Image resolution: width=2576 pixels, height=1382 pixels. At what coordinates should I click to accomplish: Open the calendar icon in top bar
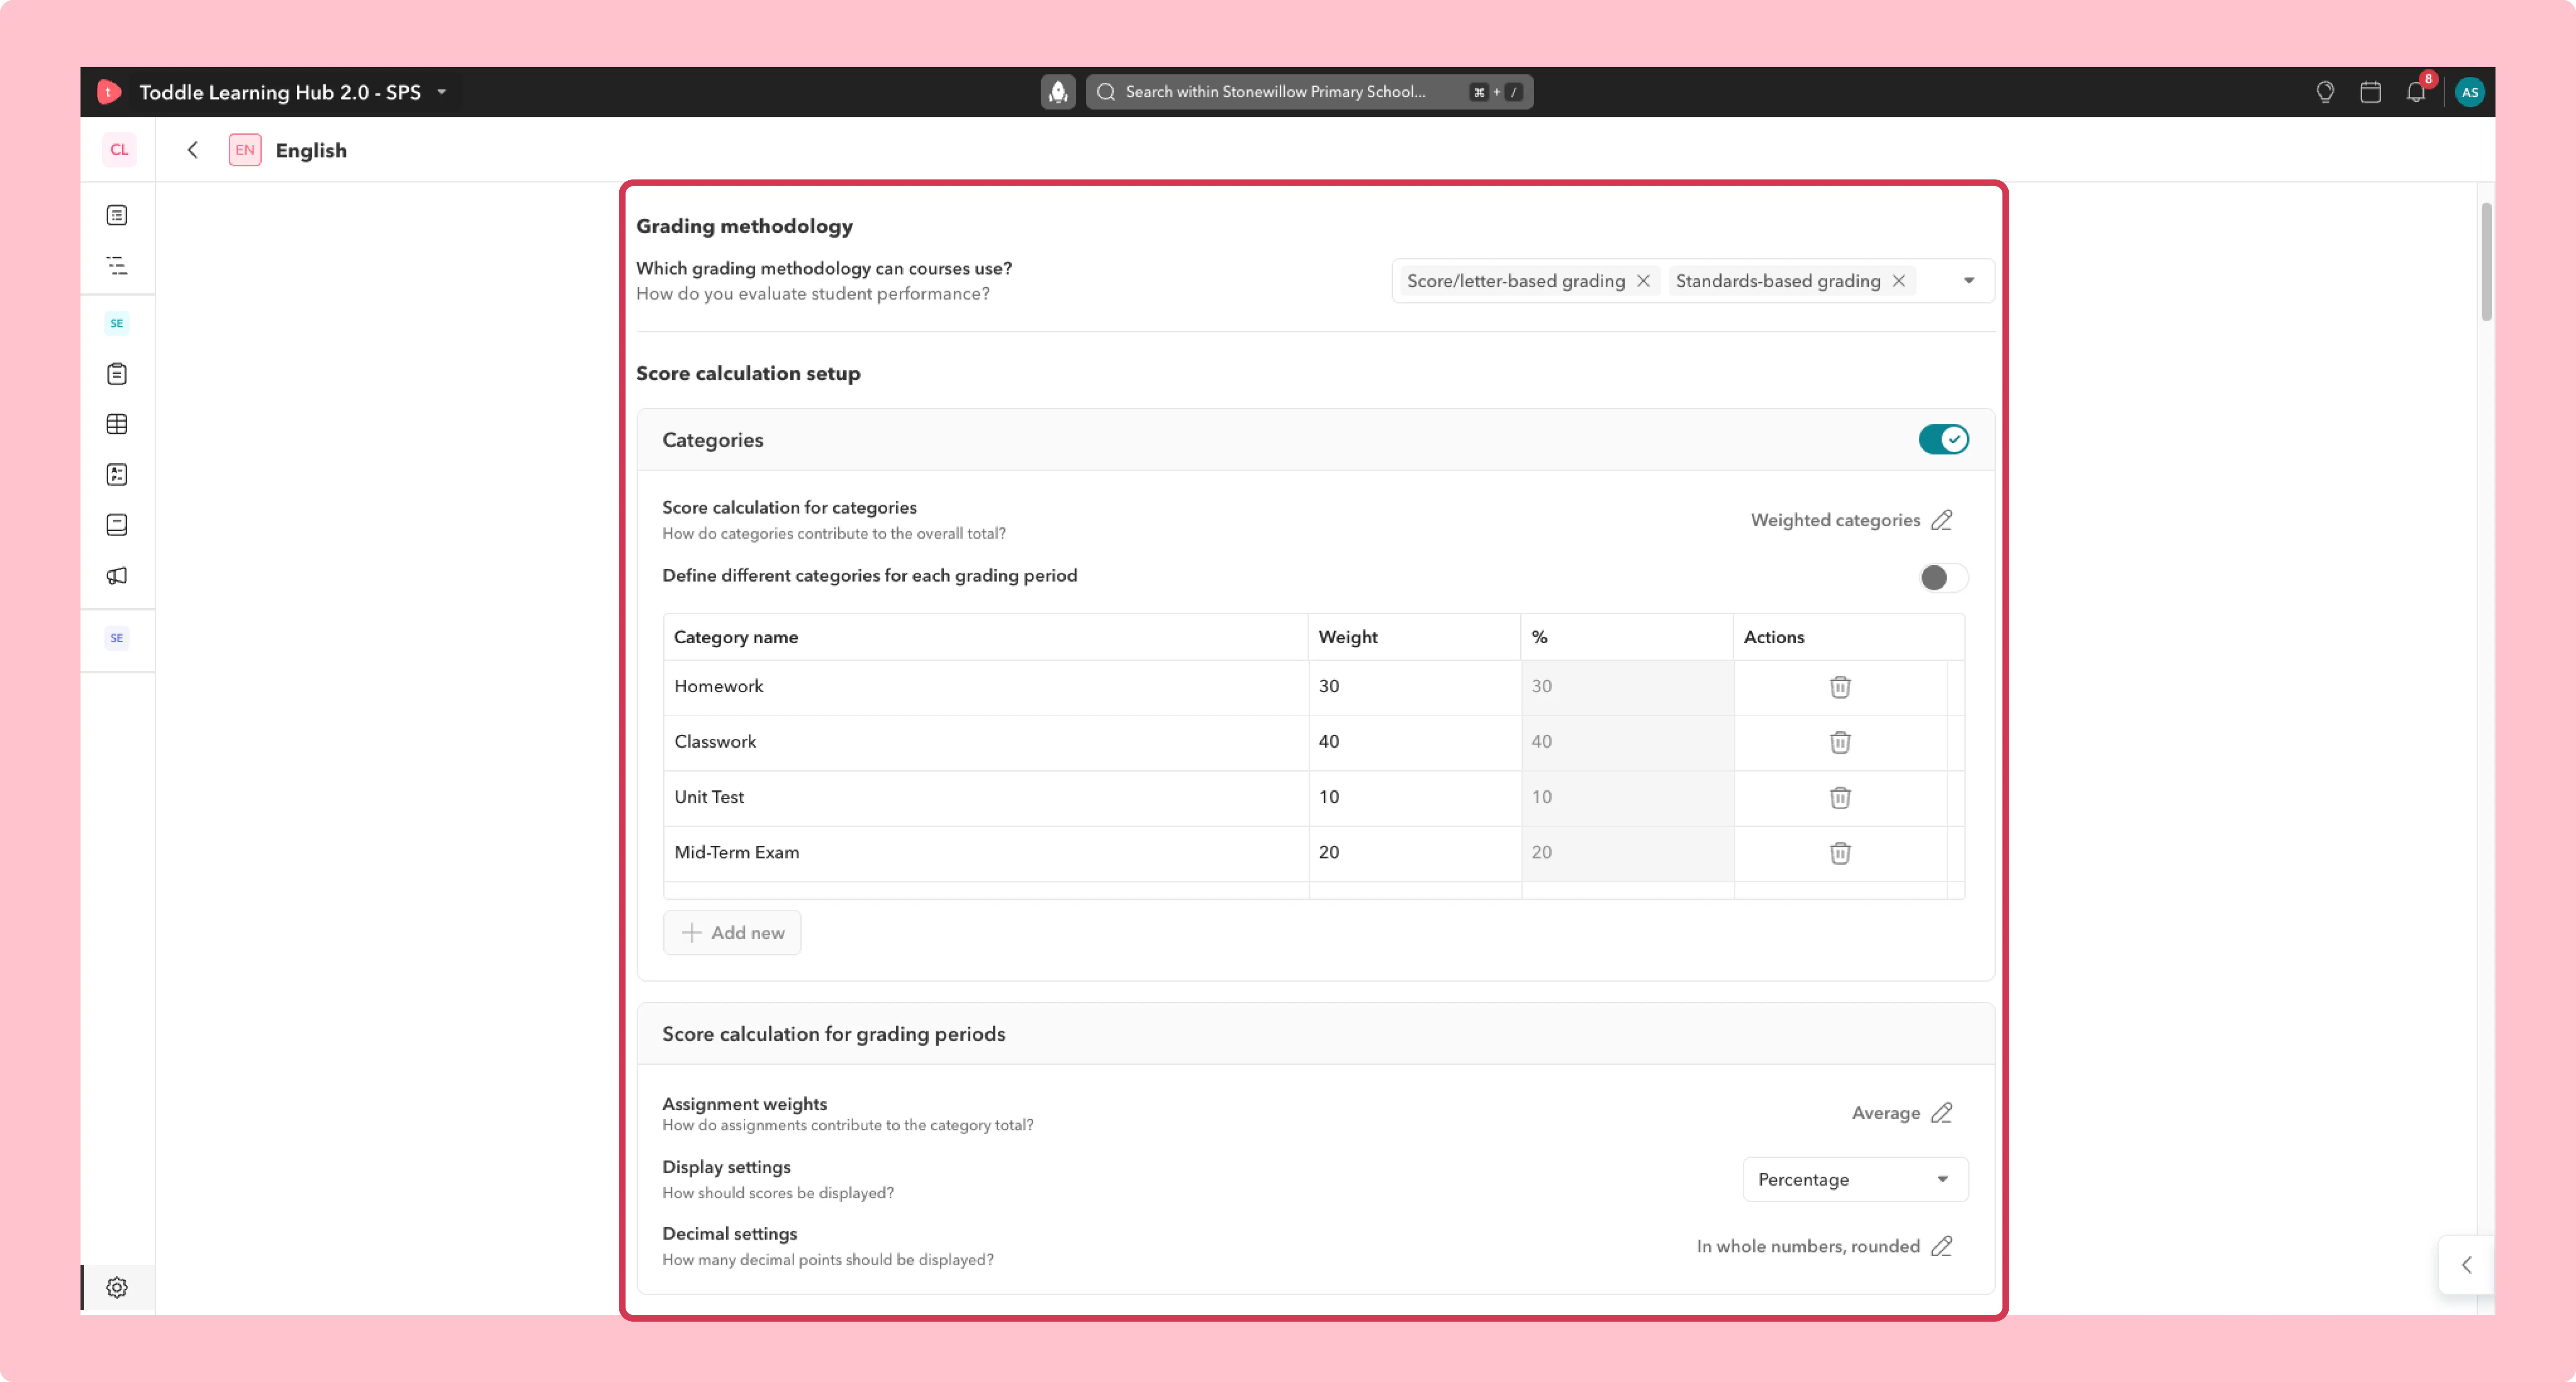2370,92
